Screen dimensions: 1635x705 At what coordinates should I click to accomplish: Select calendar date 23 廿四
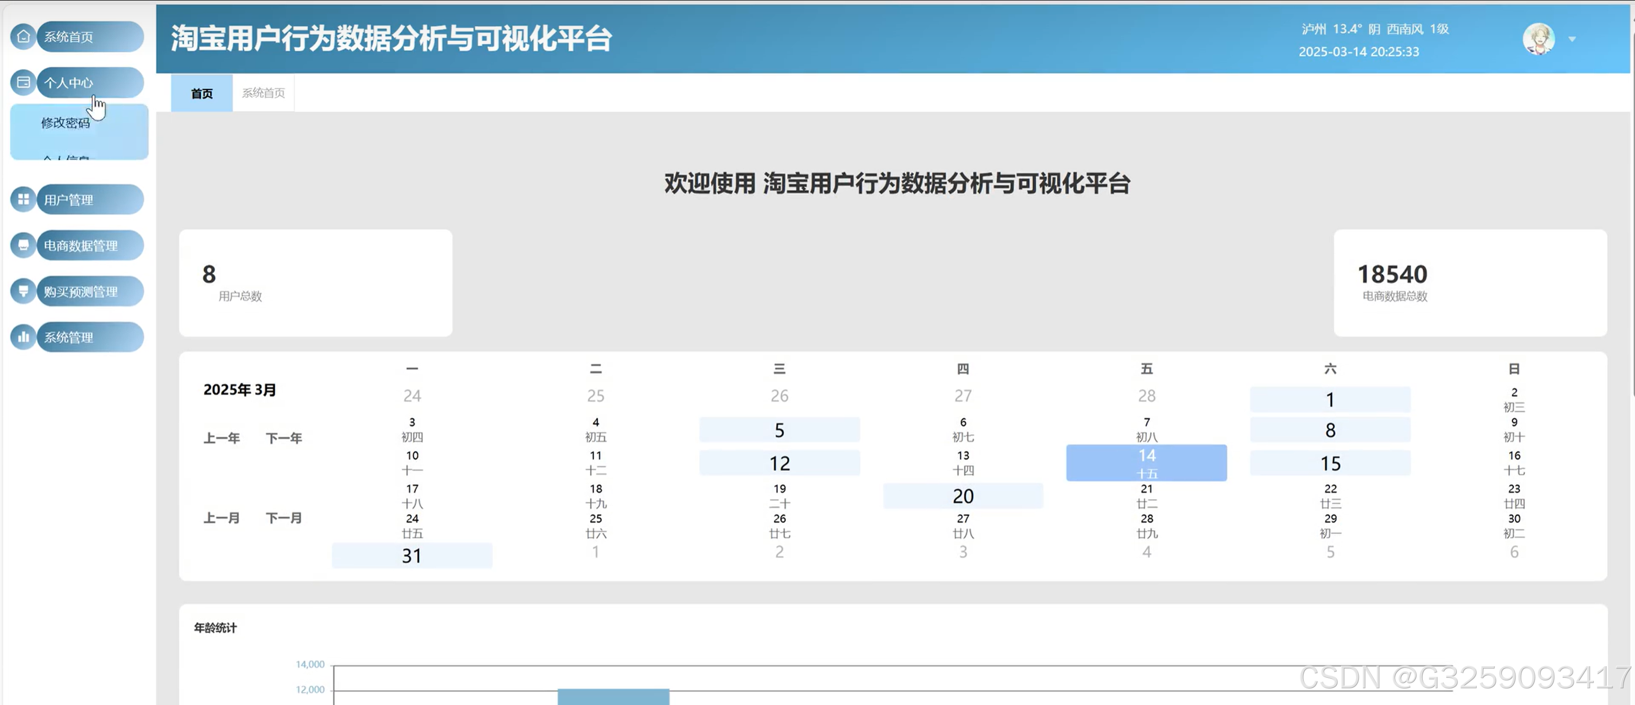[x=1514, y=496]
